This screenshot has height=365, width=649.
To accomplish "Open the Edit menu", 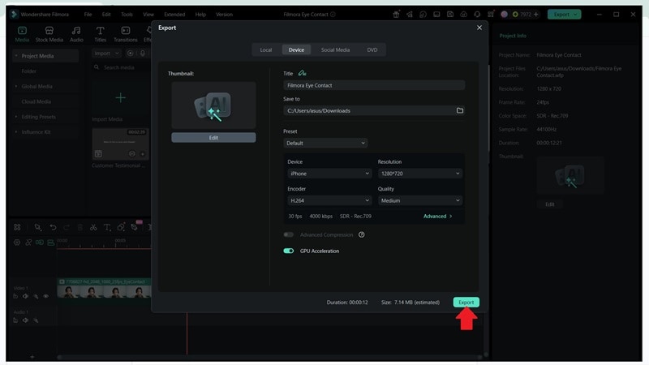I will (x=106, y=14).
